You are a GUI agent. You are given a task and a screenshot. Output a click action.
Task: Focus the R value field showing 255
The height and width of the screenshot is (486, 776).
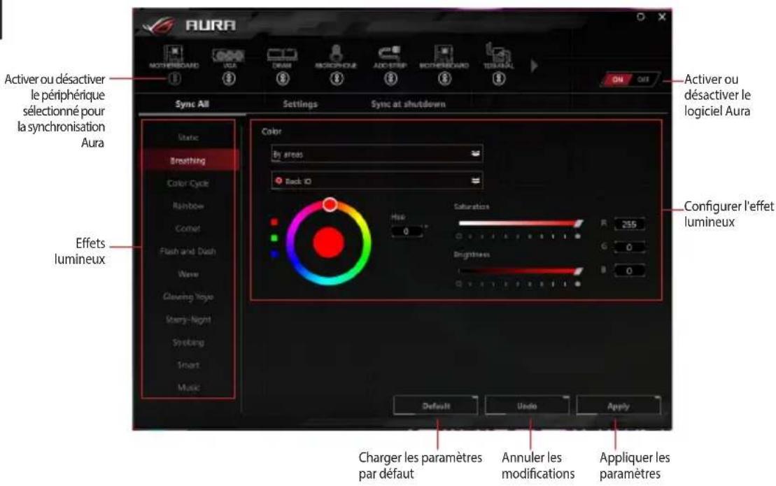point(629,224)
